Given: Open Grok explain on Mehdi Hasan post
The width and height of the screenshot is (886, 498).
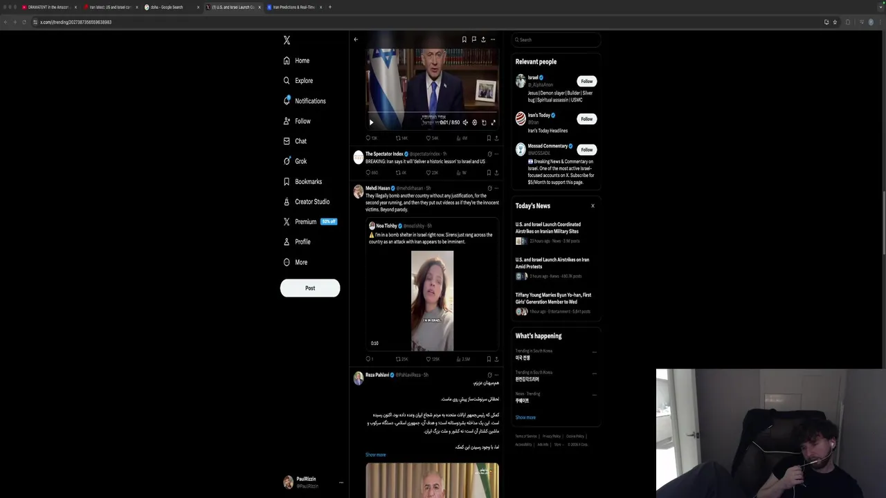Looking at the screenshot, I should pyautogui.click(x=489, y=188).
